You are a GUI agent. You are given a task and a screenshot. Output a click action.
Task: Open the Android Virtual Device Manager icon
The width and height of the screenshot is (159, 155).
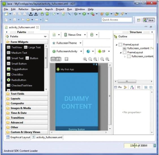pyautogui.click(x=47, y=14)
